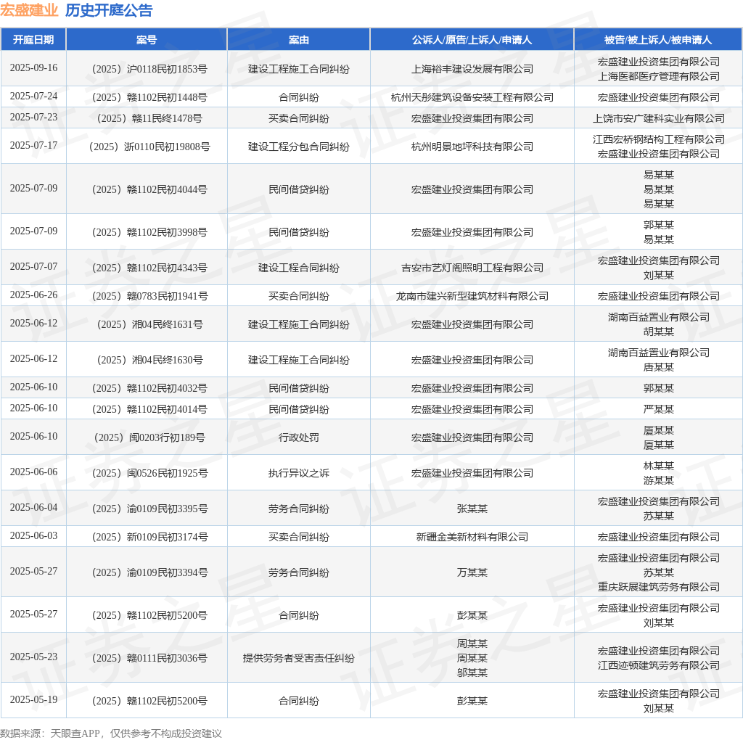Click the 历史开庭公告 heading
This screenshot has width=743, height=740.
tap(109, 10)
